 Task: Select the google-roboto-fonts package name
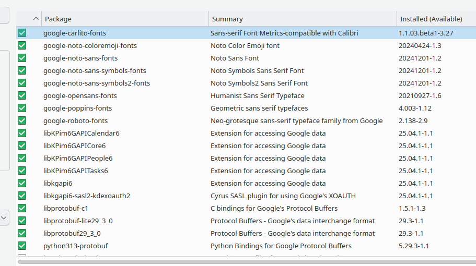coord(76,120)
